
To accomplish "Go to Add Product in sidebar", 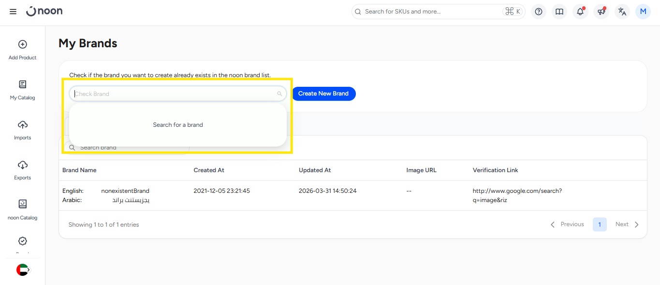I will [22, 50].
